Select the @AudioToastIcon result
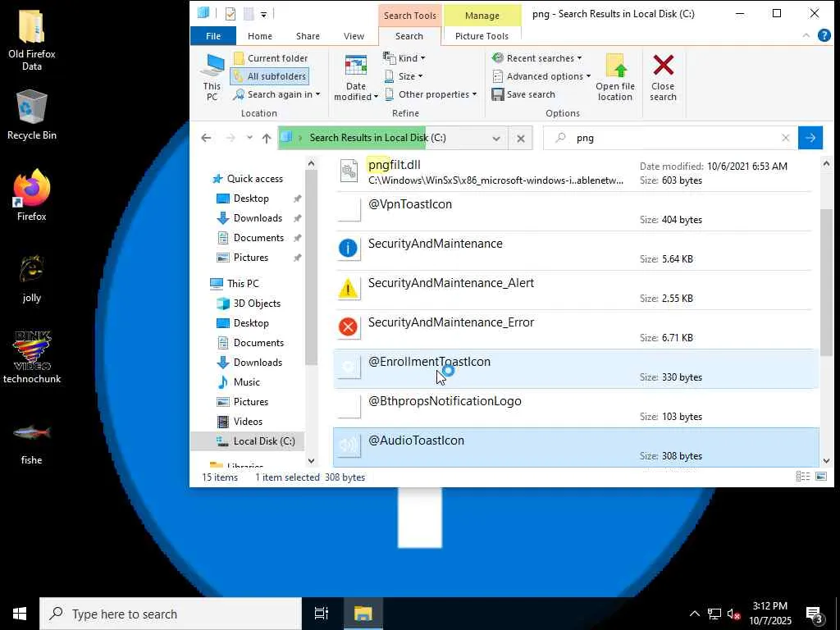This screenshot has width=840, height=630. (577, 447)
